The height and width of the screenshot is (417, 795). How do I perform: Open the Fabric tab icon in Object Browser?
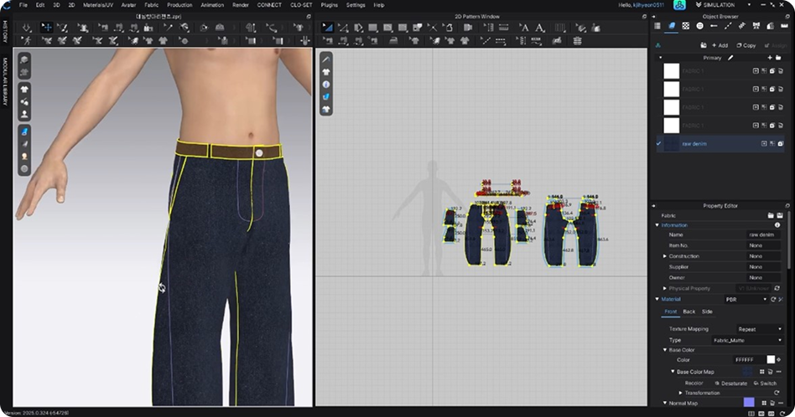(x=672, y=26)
